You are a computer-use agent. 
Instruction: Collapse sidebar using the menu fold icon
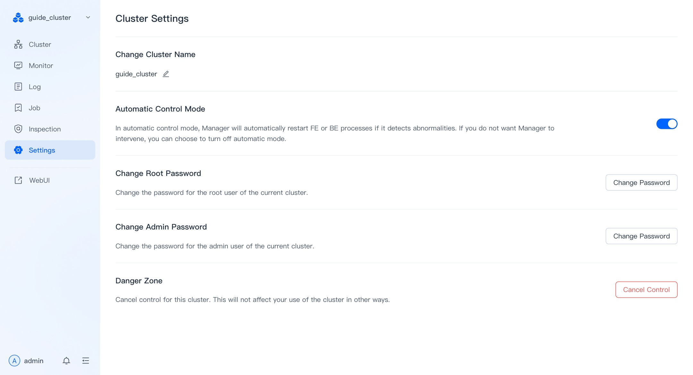coord(86,361)
